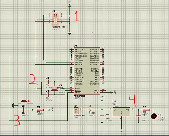Click the ground symbol left of C4 and C5
169x136 pixels.
36,88
